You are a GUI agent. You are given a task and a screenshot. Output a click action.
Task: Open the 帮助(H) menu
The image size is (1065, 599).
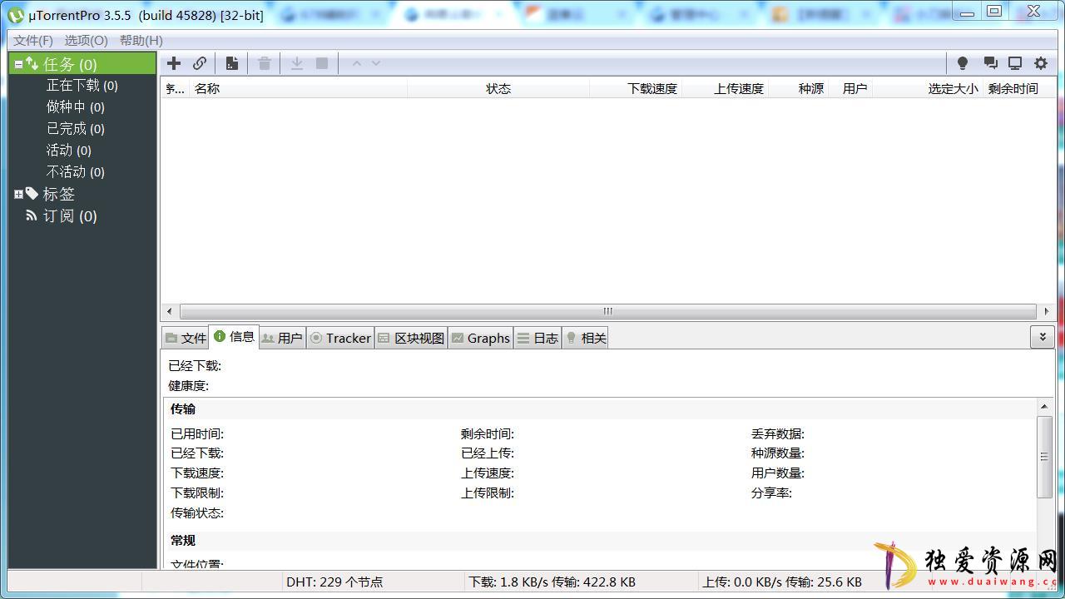click(141, 40)
